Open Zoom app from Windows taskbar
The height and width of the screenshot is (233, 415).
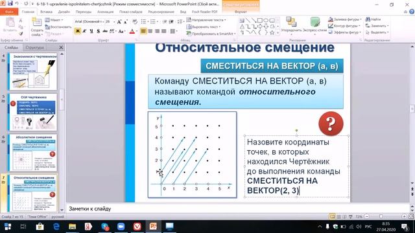coord(121,227)
